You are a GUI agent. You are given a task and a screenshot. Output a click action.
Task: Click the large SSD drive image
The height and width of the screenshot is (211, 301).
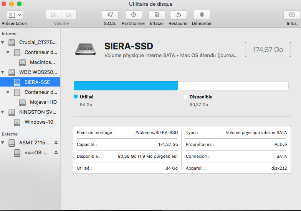point(85,49)
